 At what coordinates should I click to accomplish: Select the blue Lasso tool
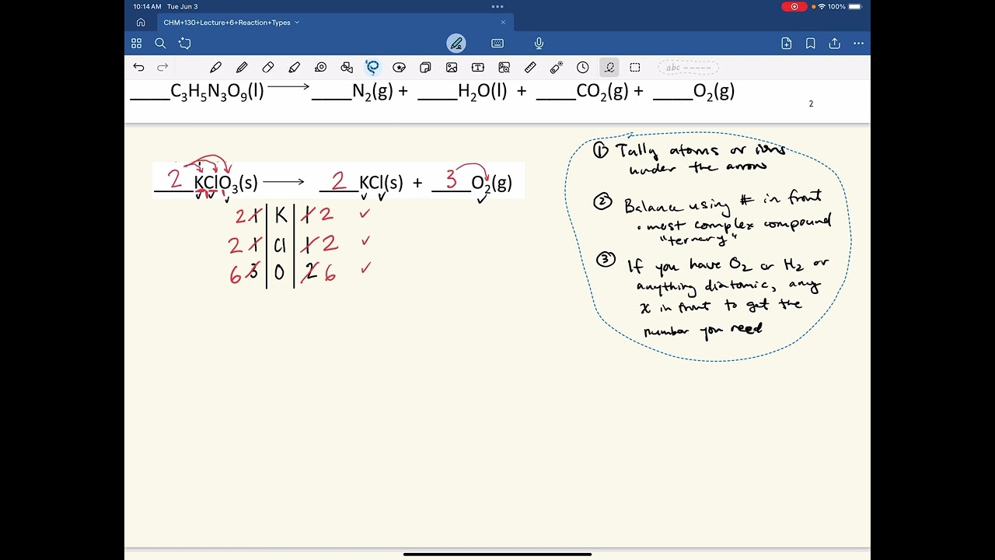(x=373, y=68)
